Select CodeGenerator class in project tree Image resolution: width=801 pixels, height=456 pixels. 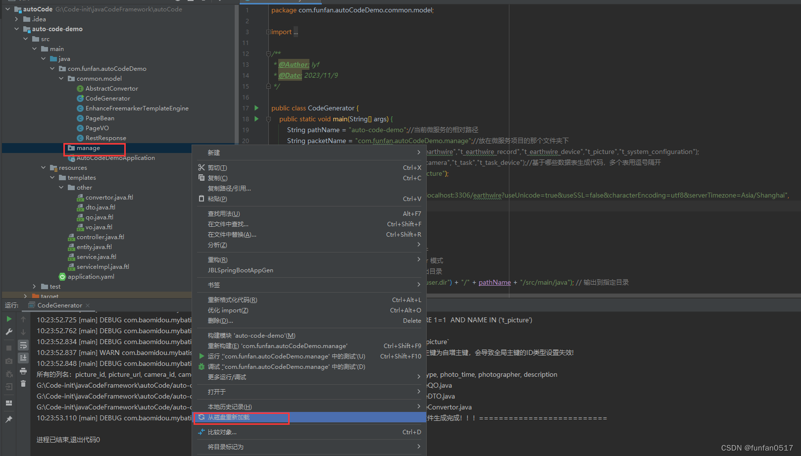(107, 99)
